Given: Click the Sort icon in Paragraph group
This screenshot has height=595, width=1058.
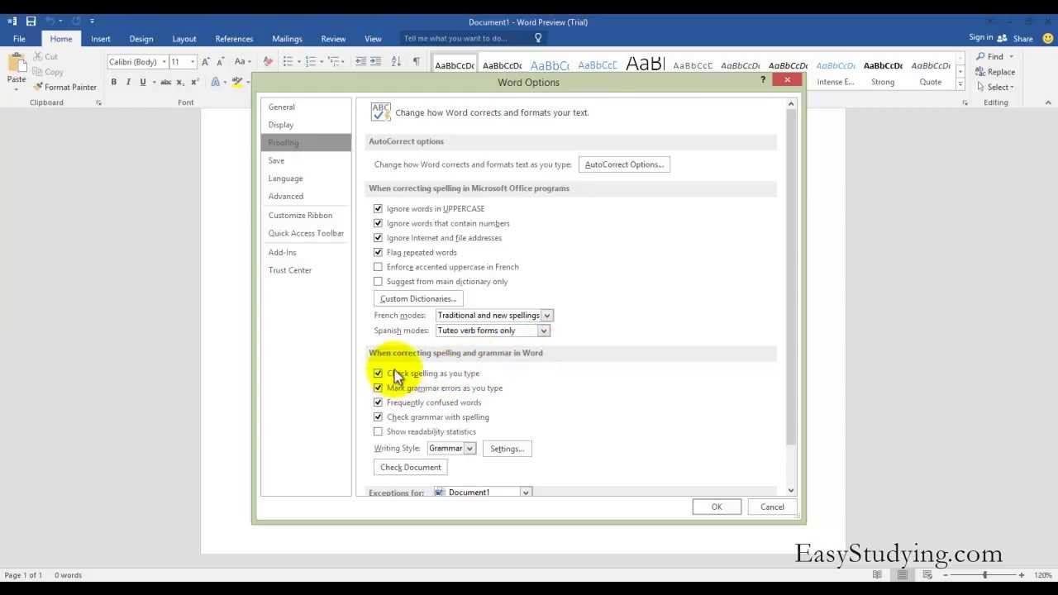Looking at the screenshot, I should coord(396,62).
